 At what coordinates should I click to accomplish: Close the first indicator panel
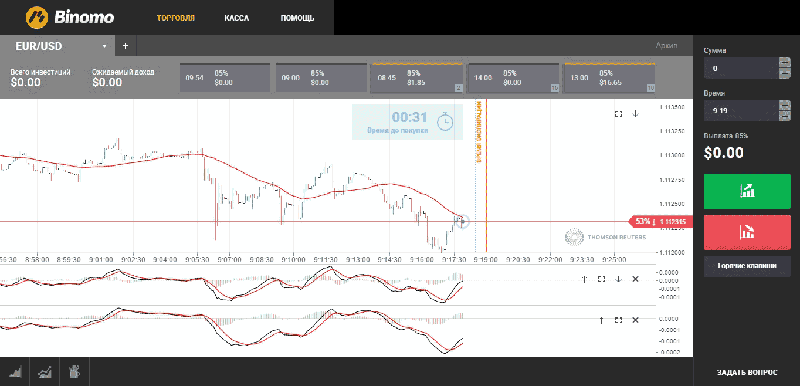coord(635,279)
